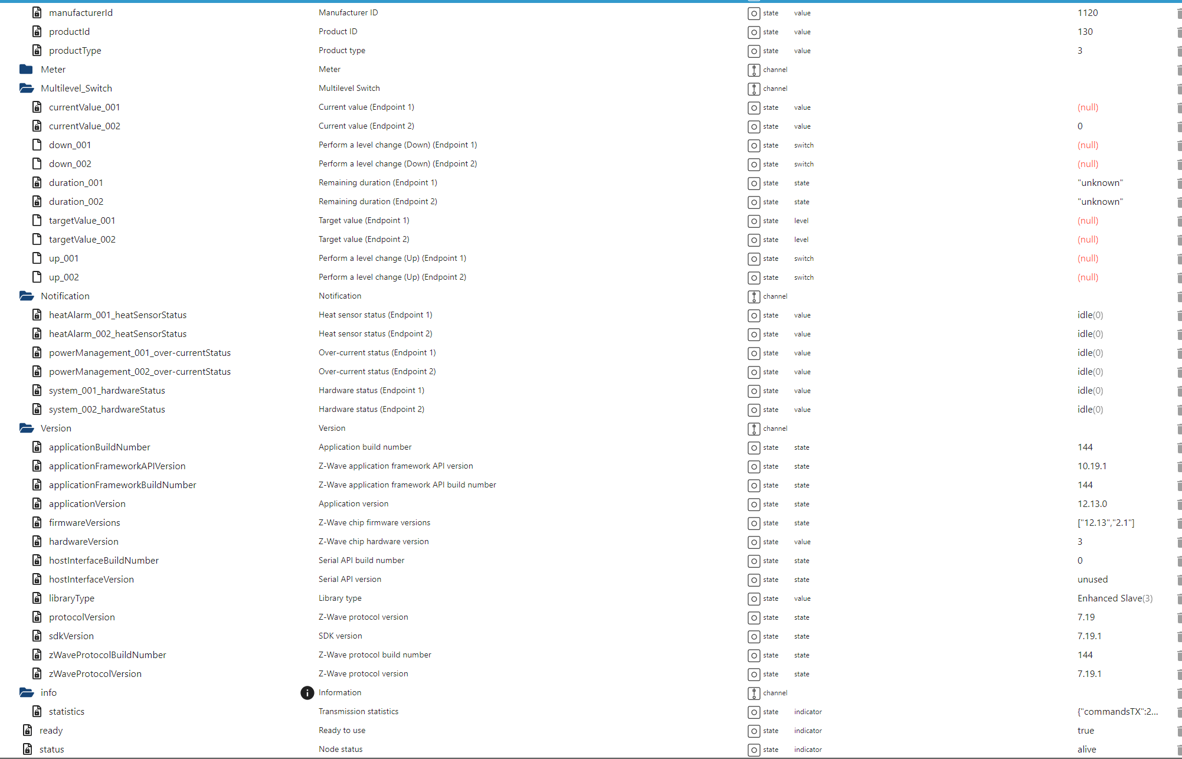The image size is (1182, 759).
Task: Click channel icon in Notification row
Action: click(x=754, y=296)
